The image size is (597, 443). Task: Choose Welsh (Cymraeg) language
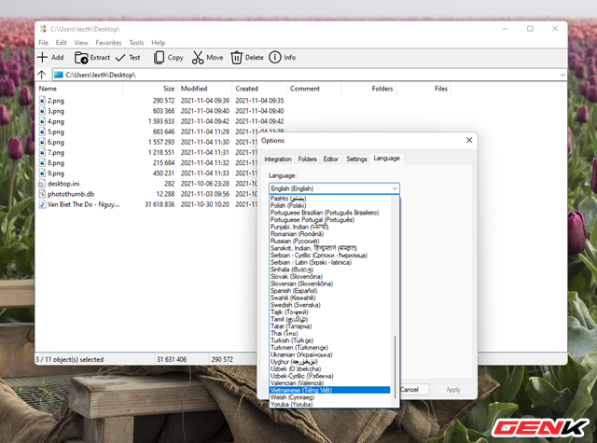pos(329,397)
